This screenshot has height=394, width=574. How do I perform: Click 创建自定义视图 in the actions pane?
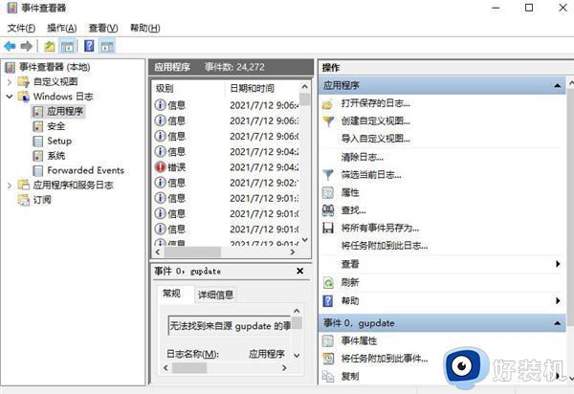point(375,121)
